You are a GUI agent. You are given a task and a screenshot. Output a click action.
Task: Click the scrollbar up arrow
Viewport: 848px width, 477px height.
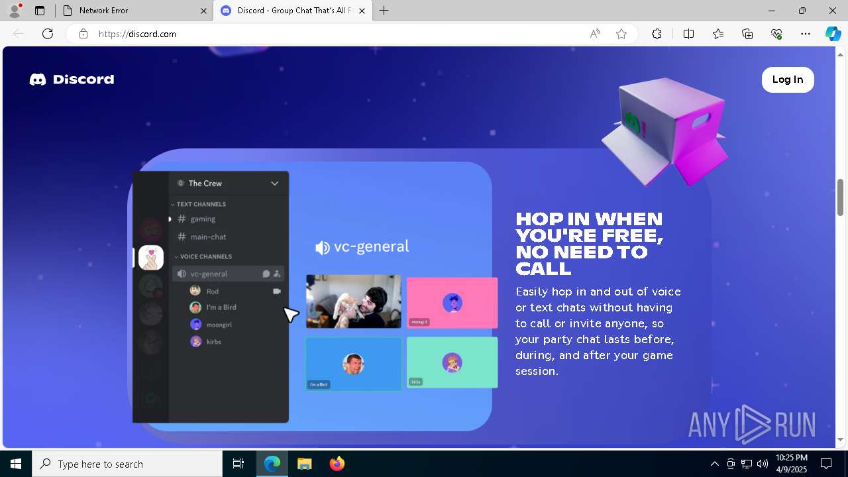(840, 54)
